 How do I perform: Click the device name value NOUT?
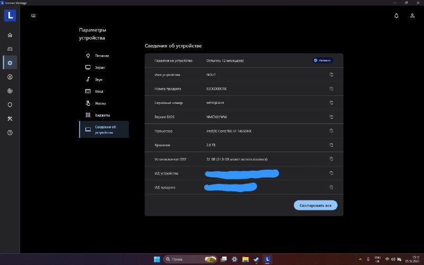pyautogui.click(x=211, y=75)
